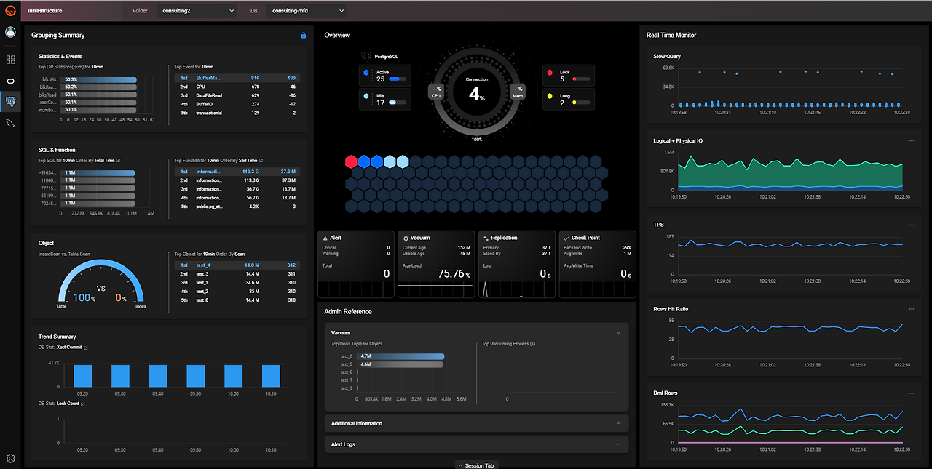This screenshot has width=932, height=469.
Task: Click the Vacuum summary card showing 75.76%
Action: [x=435, y=265]
